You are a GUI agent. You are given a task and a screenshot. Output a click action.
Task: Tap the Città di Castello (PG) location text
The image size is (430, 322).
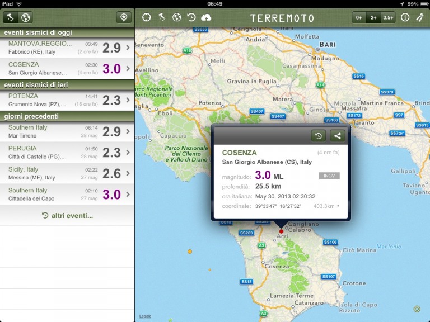tap(38, 157)
